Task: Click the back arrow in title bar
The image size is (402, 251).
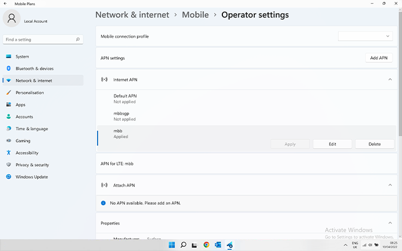Action: 6,3
